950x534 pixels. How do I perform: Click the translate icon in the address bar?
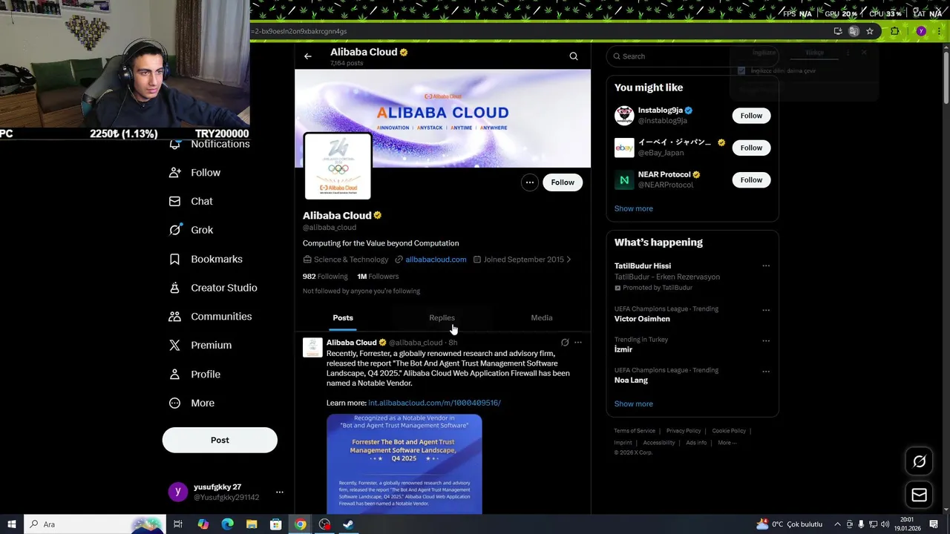pos(854,31)
